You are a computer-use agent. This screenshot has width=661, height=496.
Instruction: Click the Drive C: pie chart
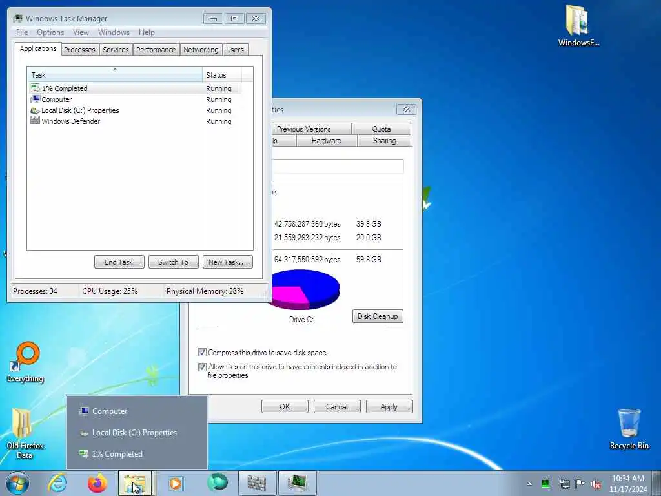(x=305, y=289)
